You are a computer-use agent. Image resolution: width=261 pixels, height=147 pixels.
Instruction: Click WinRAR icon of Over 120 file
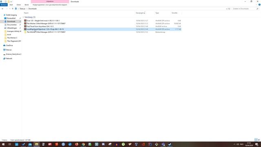[x=25, y=21]
